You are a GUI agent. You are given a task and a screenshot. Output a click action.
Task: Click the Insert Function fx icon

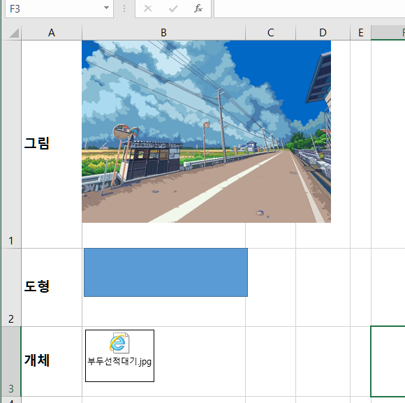(x=198, y=8)
